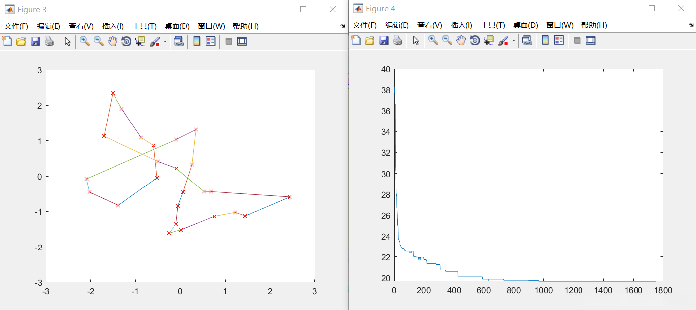Print Figure 4 using the printer icon
This screenshot has width=696, height=310.
397,41
